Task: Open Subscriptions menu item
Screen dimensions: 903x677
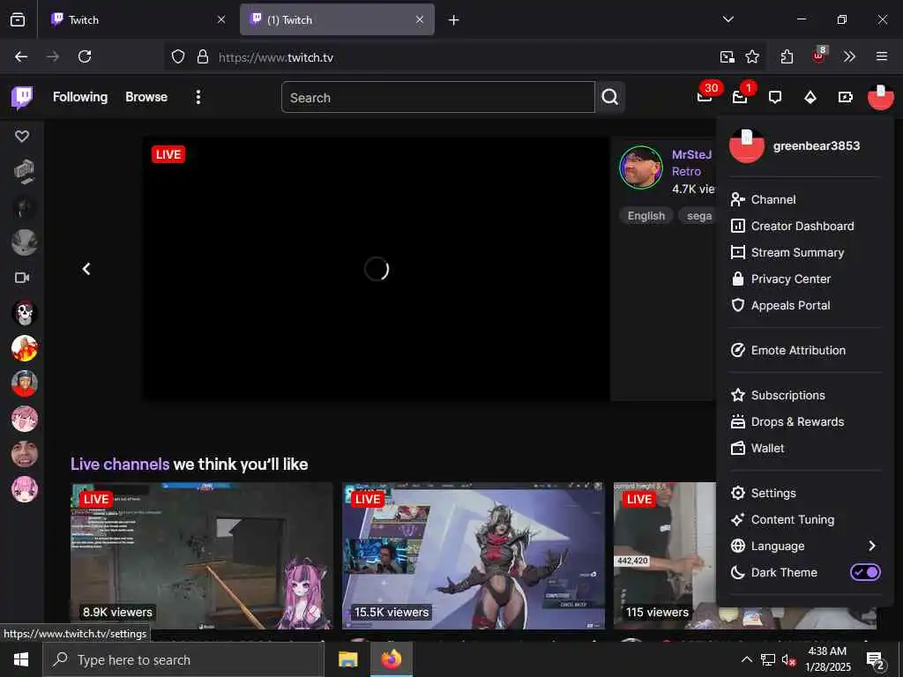Action: (x=804, y=395)
